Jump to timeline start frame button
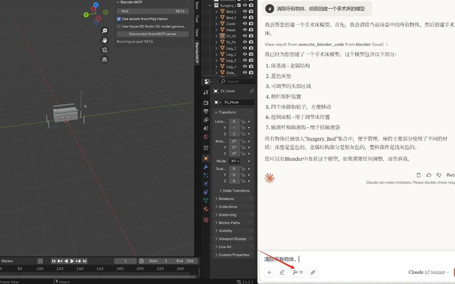Screen dimensions: 455x284 [54, 261]
